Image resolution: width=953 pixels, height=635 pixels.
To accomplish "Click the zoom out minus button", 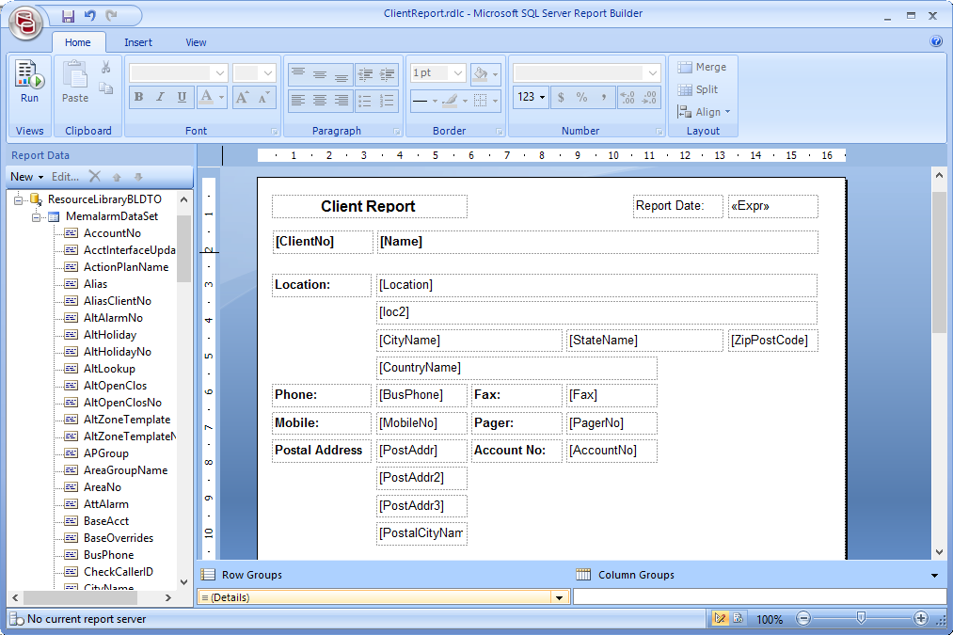I will (803, 619).
